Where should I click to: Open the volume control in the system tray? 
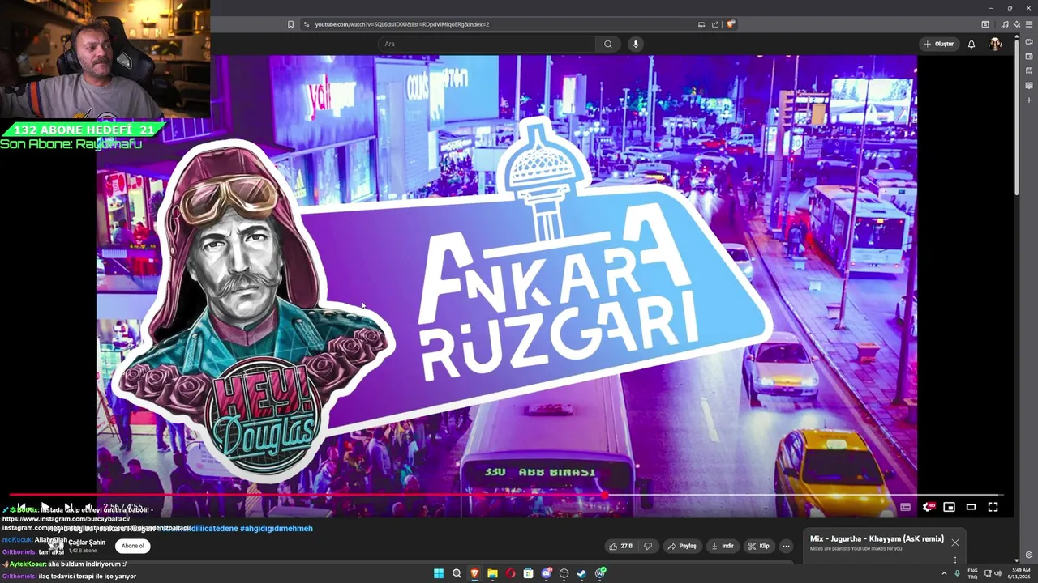click(997, 573)
